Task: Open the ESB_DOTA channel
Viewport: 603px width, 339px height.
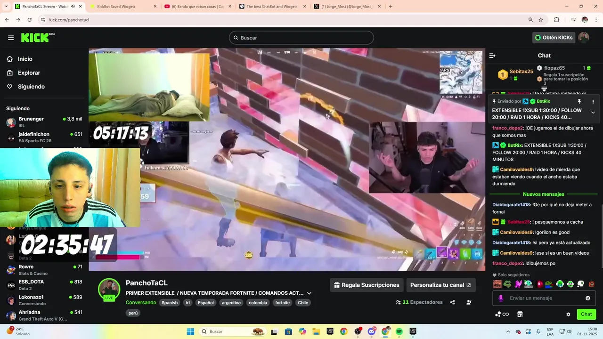Action: pos(44,285)
